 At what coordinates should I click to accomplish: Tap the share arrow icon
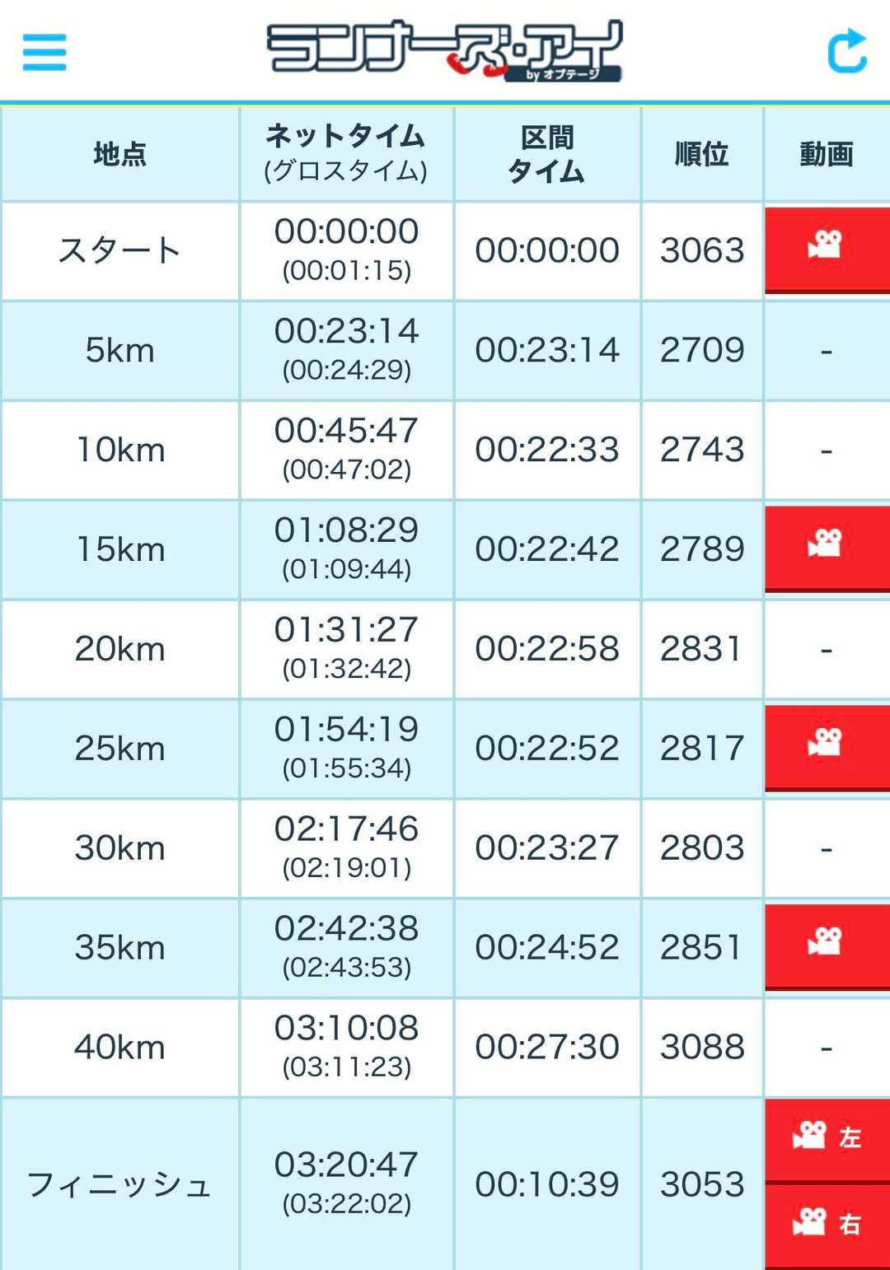click(846, 51)
